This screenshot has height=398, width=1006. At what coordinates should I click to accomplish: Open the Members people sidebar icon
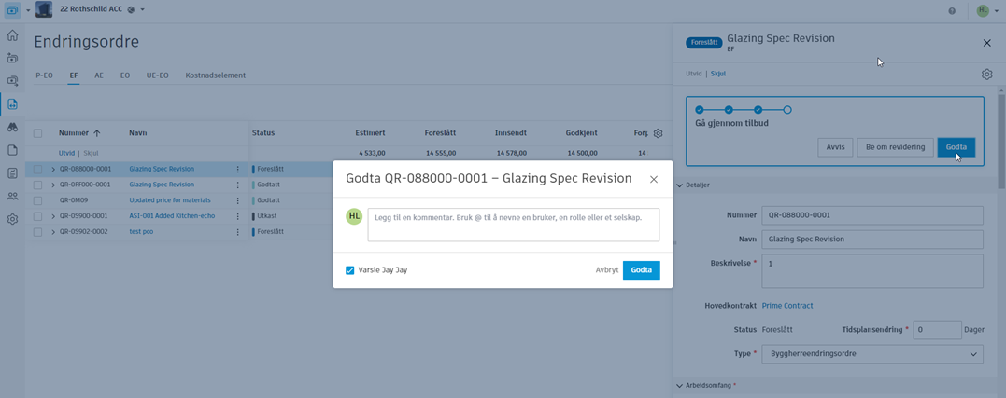12,196
